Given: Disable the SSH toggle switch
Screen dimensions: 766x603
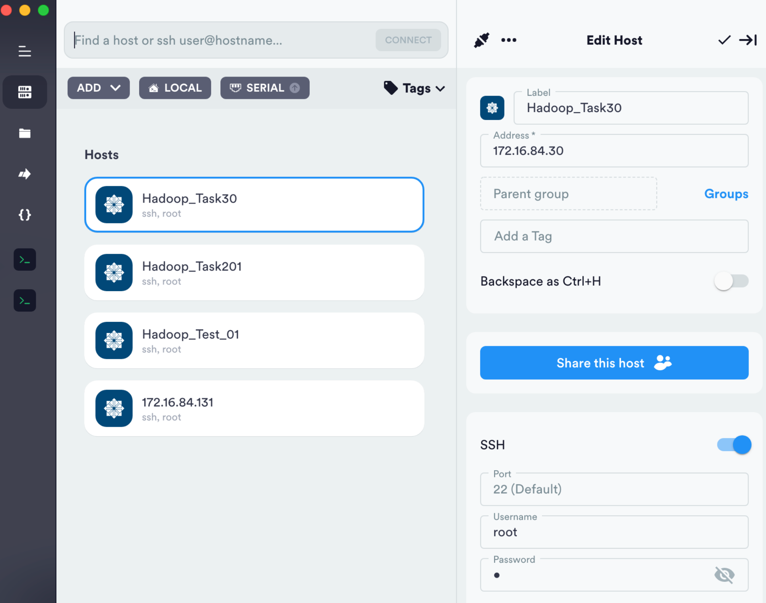Looking at the screenshot, I should coord(734,444).
